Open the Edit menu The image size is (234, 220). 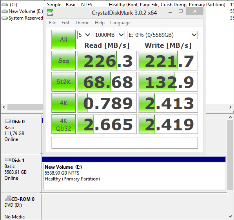click(x=65, y=23)
